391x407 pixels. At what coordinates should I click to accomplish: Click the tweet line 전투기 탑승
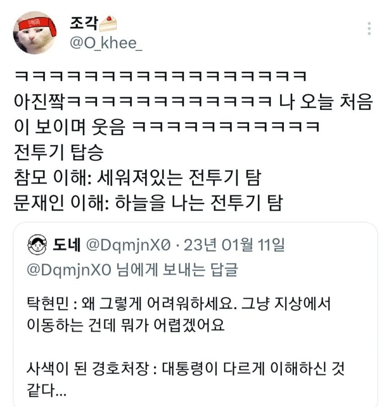coord(59,152)
